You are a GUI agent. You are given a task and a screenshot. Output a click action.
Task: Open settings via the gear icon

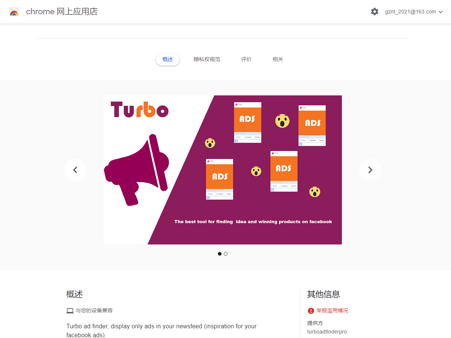(375, 12)
